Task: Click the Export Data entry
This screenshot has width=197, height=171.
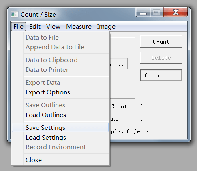Action: (x=60, y=83)
